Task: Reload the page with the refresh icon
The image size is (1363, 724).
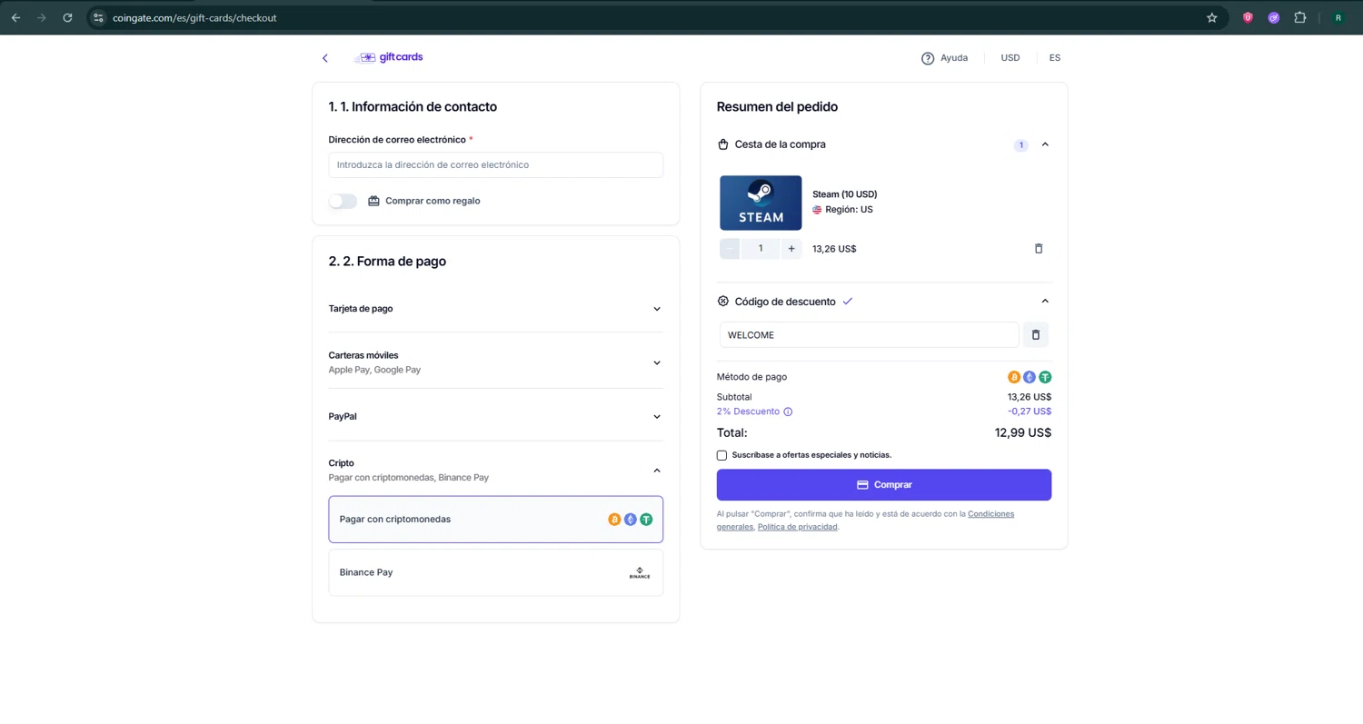Action: [67, 17]
